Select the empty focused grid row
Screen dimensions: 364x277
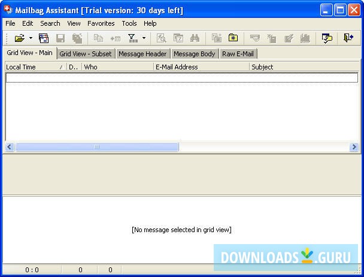(x=182, y=78)
